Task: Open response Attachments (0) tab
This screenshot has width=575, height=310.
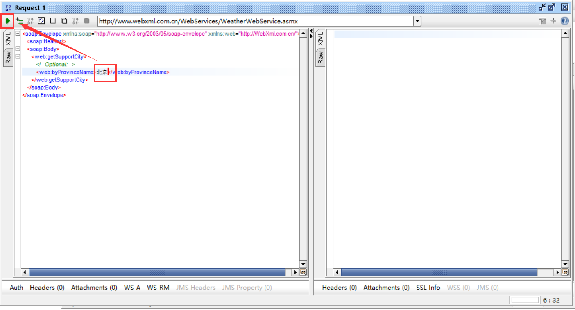Action: 387,288
